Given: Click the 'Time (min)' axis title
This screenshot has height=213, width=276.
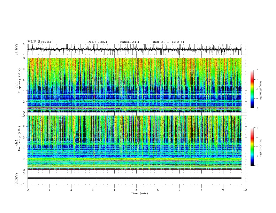Looking at the screenshot, I should click(139, 193).
